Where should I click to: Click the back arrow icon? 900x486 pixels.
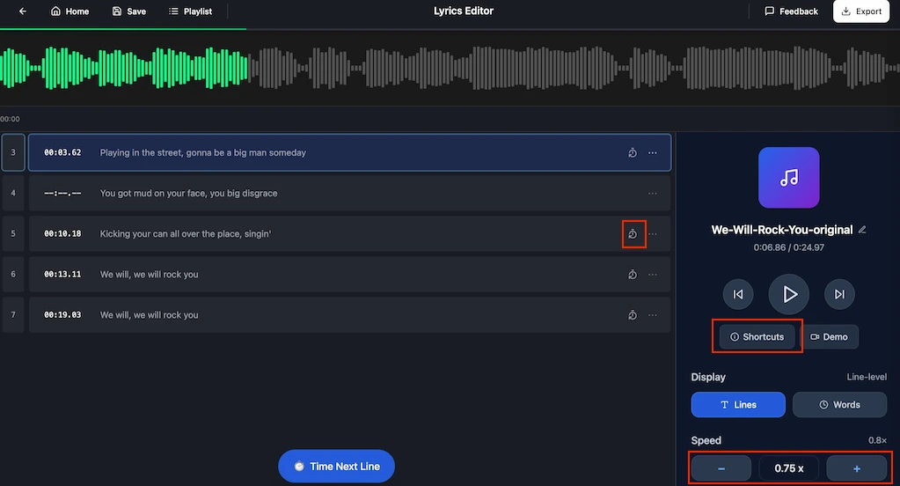pyautogui.click(x=22, y=11)
